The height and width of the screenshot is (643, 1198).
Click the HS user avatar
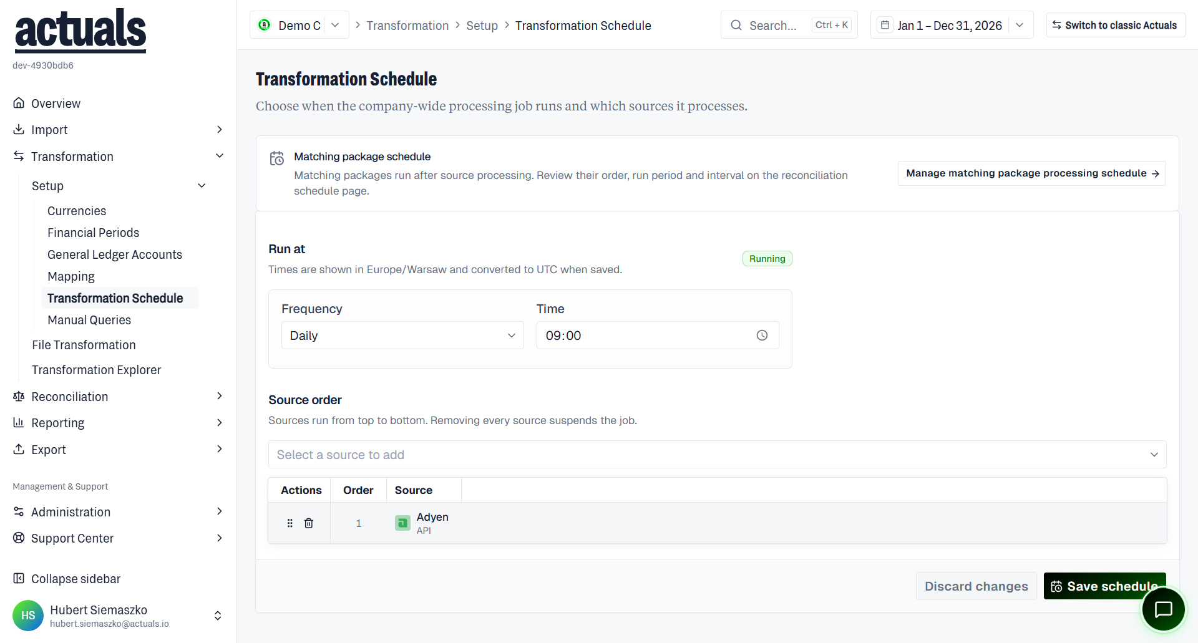point(28,616)
